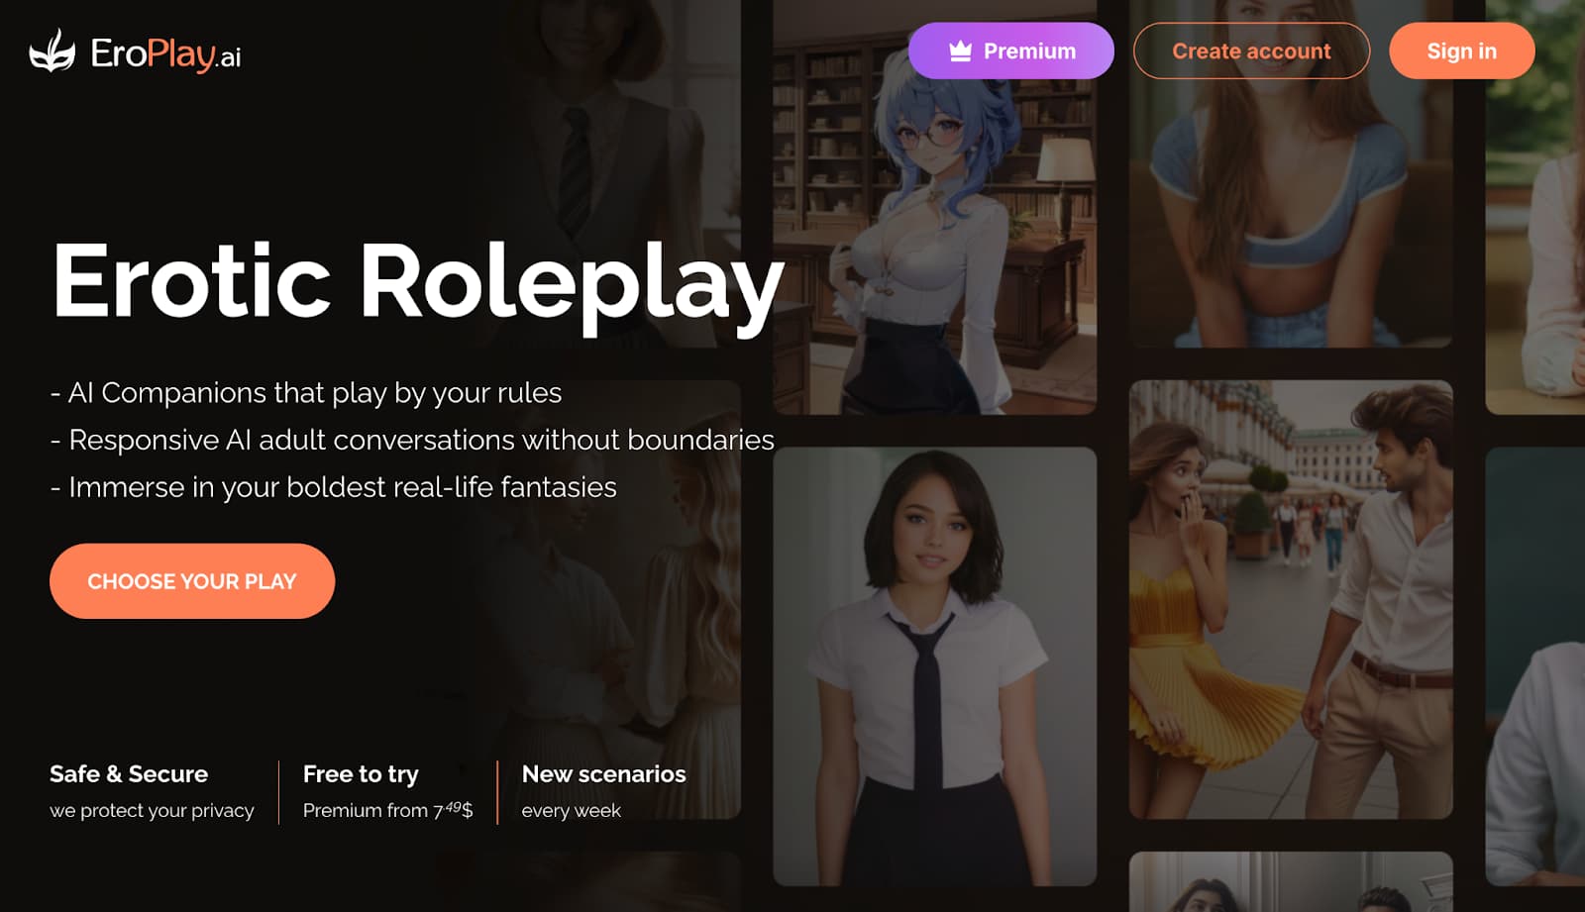
Task: Click the New scenarios label
Action: point(603,774)
